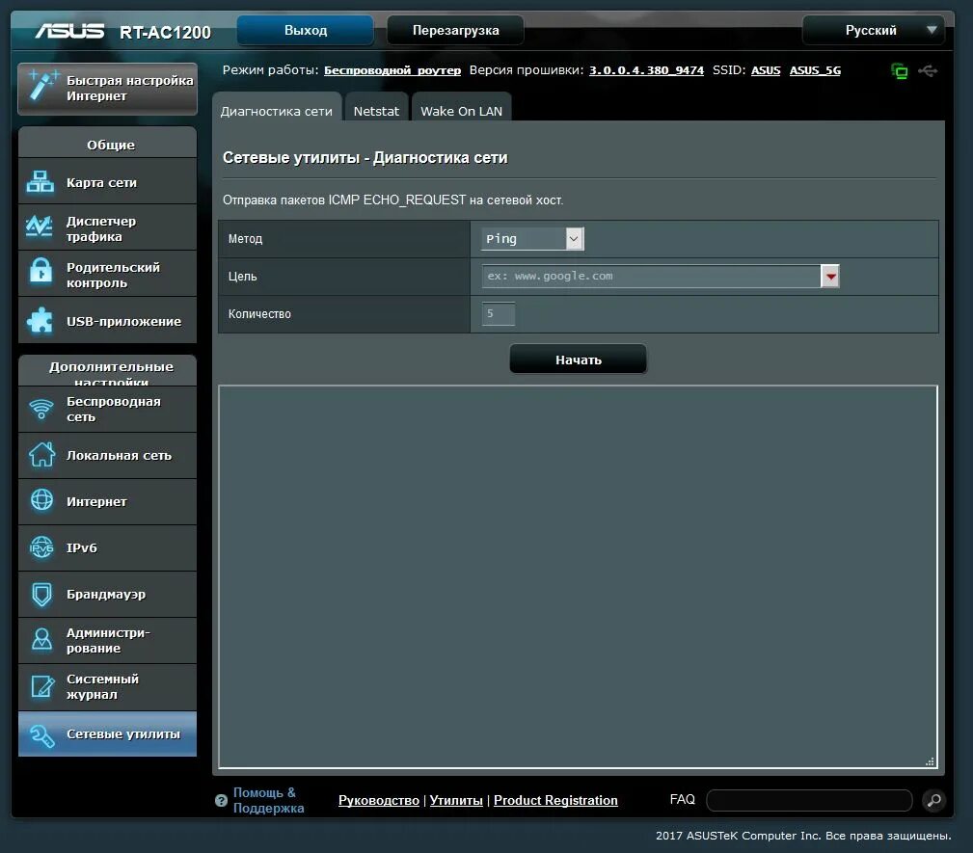Image resolution: width=973 pixels, height=853 pixels.
Task: Focus the Количество count input field
Action: pos(499,313)
